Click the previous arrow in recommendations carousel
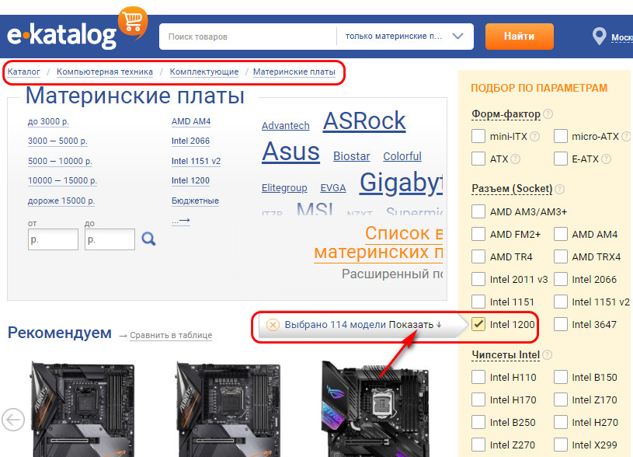 13,420
